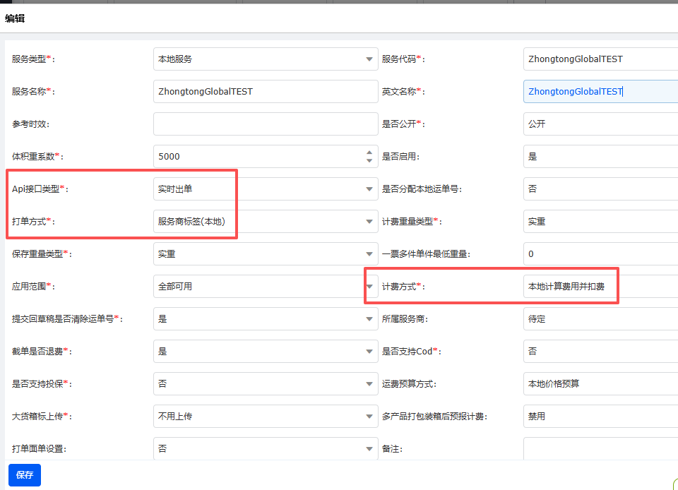Expand the 打单方式 dropdown
Screen dimensions: 678x490
[369, 222]
